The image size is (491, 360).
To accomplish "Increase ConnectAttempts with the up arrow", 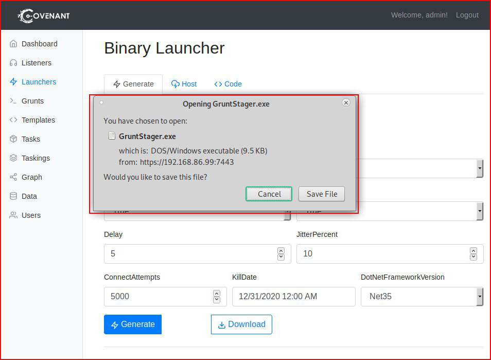I will pos(217,293).
